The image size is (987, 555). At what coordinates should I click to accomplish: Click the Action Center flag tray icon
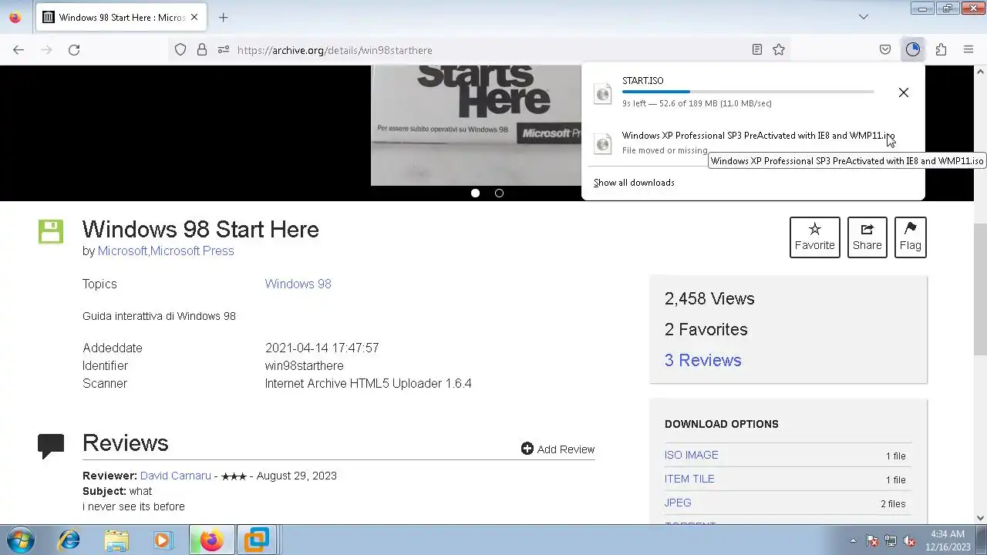pos(872,540)
